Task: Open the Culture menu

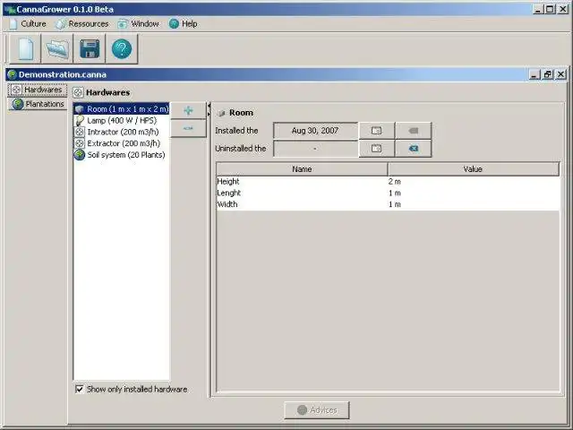Action: pos(28,24)
